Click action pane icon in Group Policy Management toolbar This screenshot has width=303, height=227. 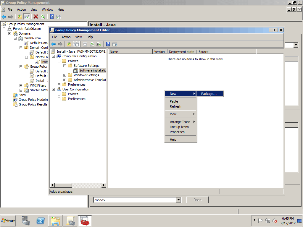pyautogui.click(x=59, y=17)
